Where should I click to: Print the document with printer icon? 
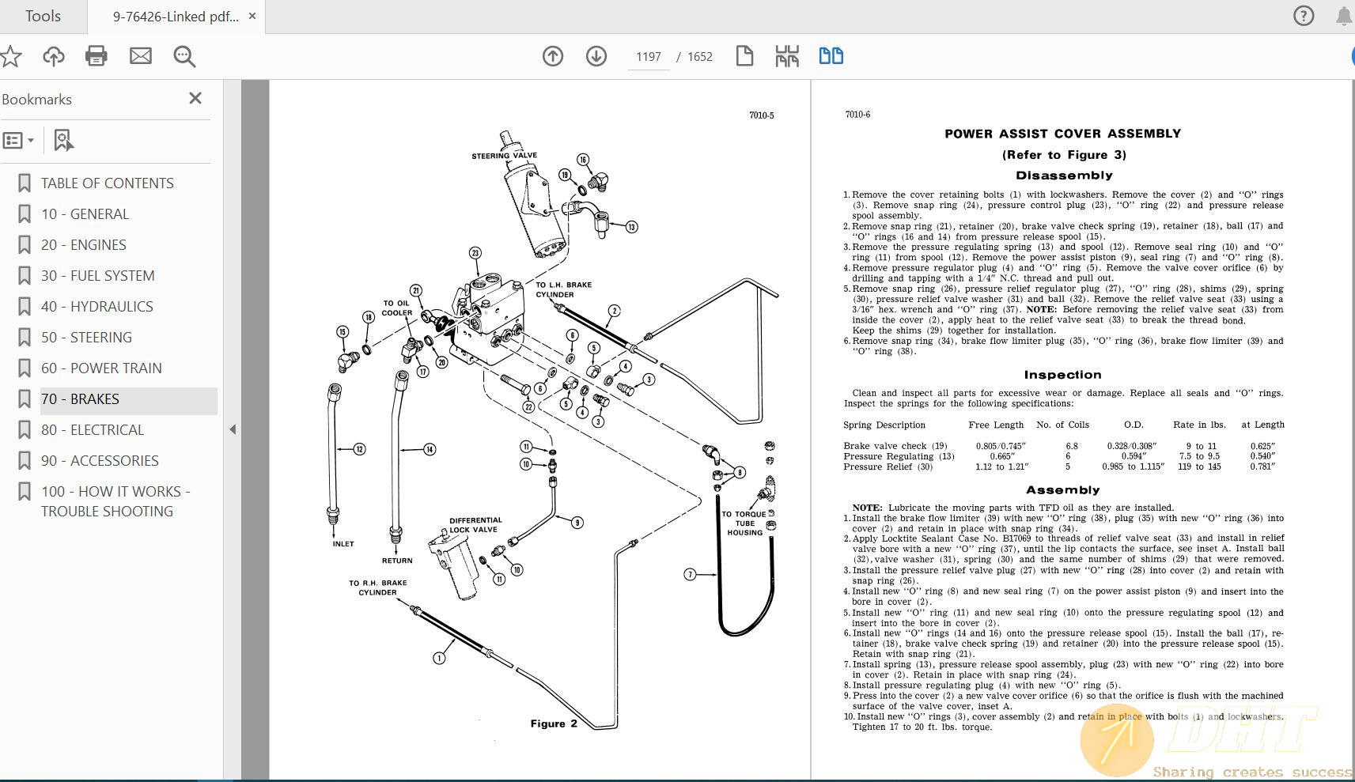pos(97,56)
